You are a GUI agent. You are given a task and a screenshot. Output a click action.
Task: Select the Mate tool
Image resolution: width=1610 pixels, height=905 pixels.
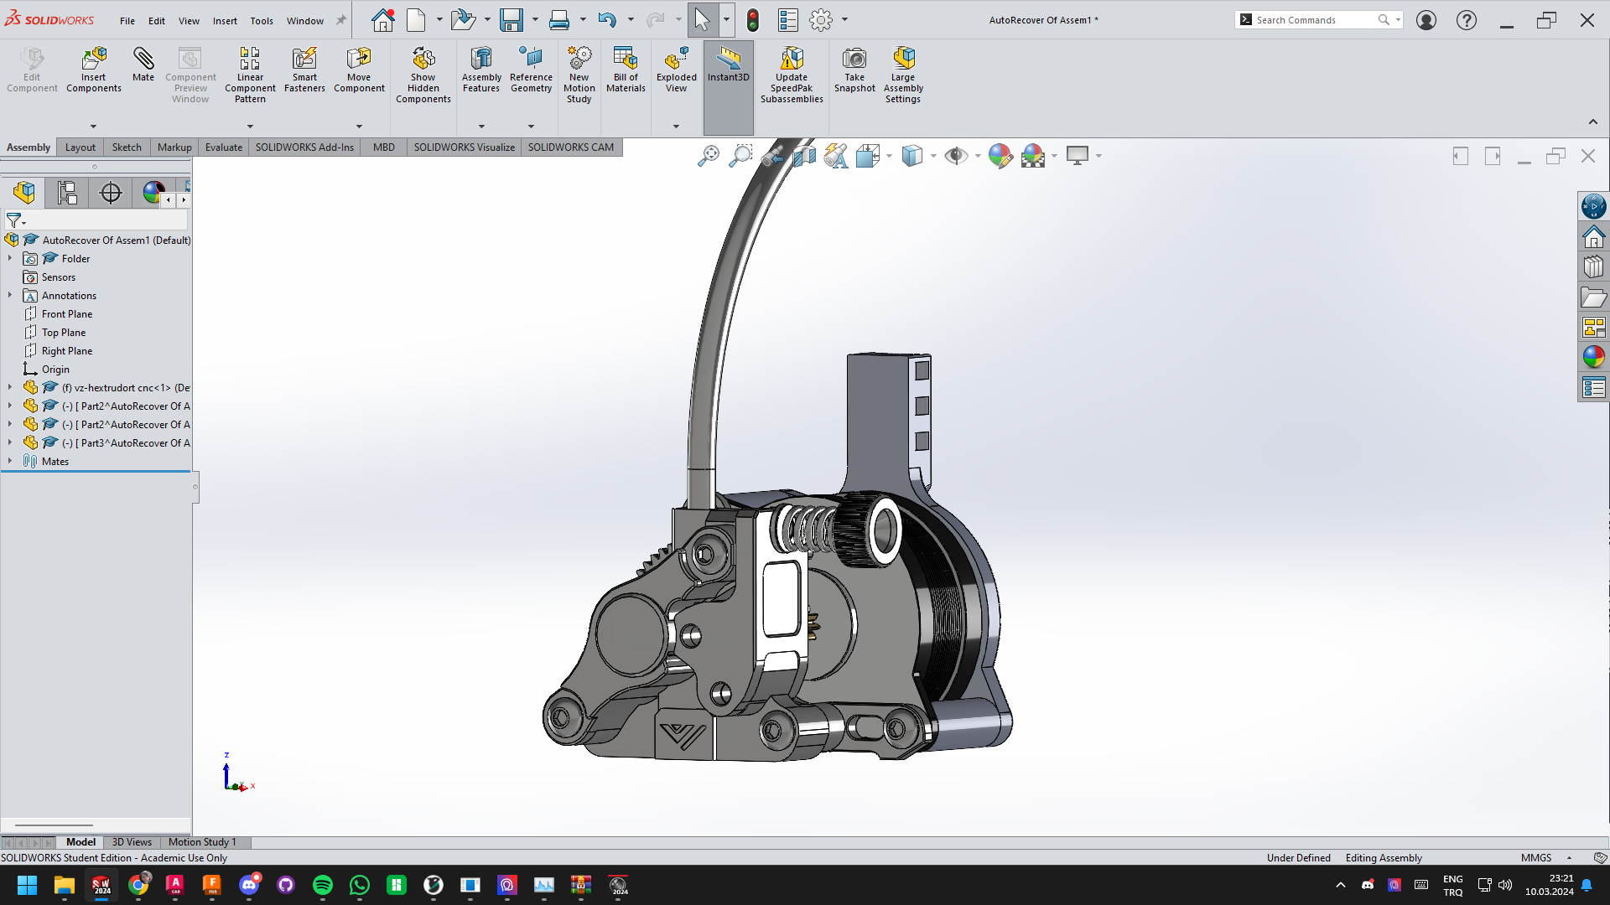pos(143,65)
